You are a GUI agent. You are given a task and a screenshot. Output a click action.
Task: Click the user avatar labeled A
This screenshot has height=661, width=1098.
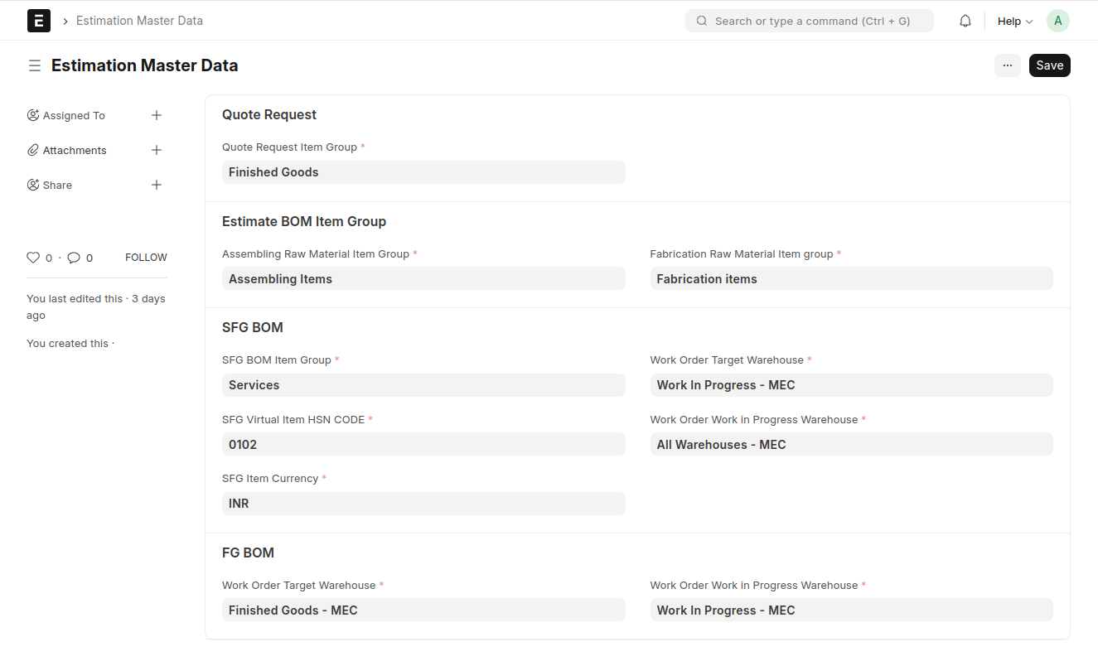tap(1057, 21)
